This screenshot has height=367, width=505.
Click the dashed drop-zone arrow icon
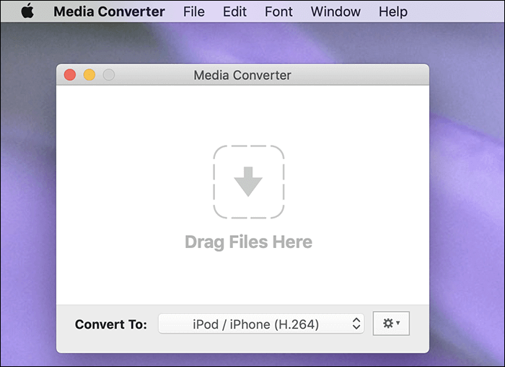click(x=249, y=182)
